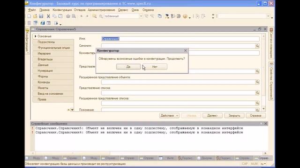The height and width of the screenshot is (168, 300).
Task: Open the Отладка menu
Action: pos(80,10)
